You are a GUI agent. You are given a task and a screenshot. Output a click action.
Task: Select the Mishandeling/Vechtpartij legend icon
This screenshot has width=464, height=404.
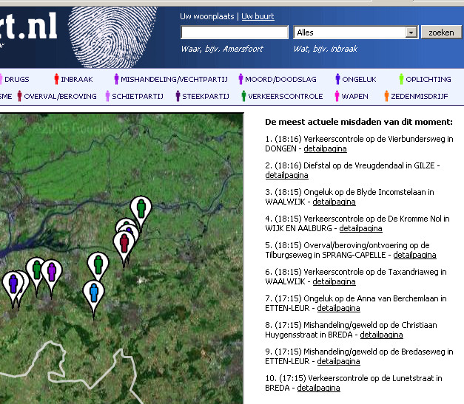pyautogui.click(x=116, y=79)
